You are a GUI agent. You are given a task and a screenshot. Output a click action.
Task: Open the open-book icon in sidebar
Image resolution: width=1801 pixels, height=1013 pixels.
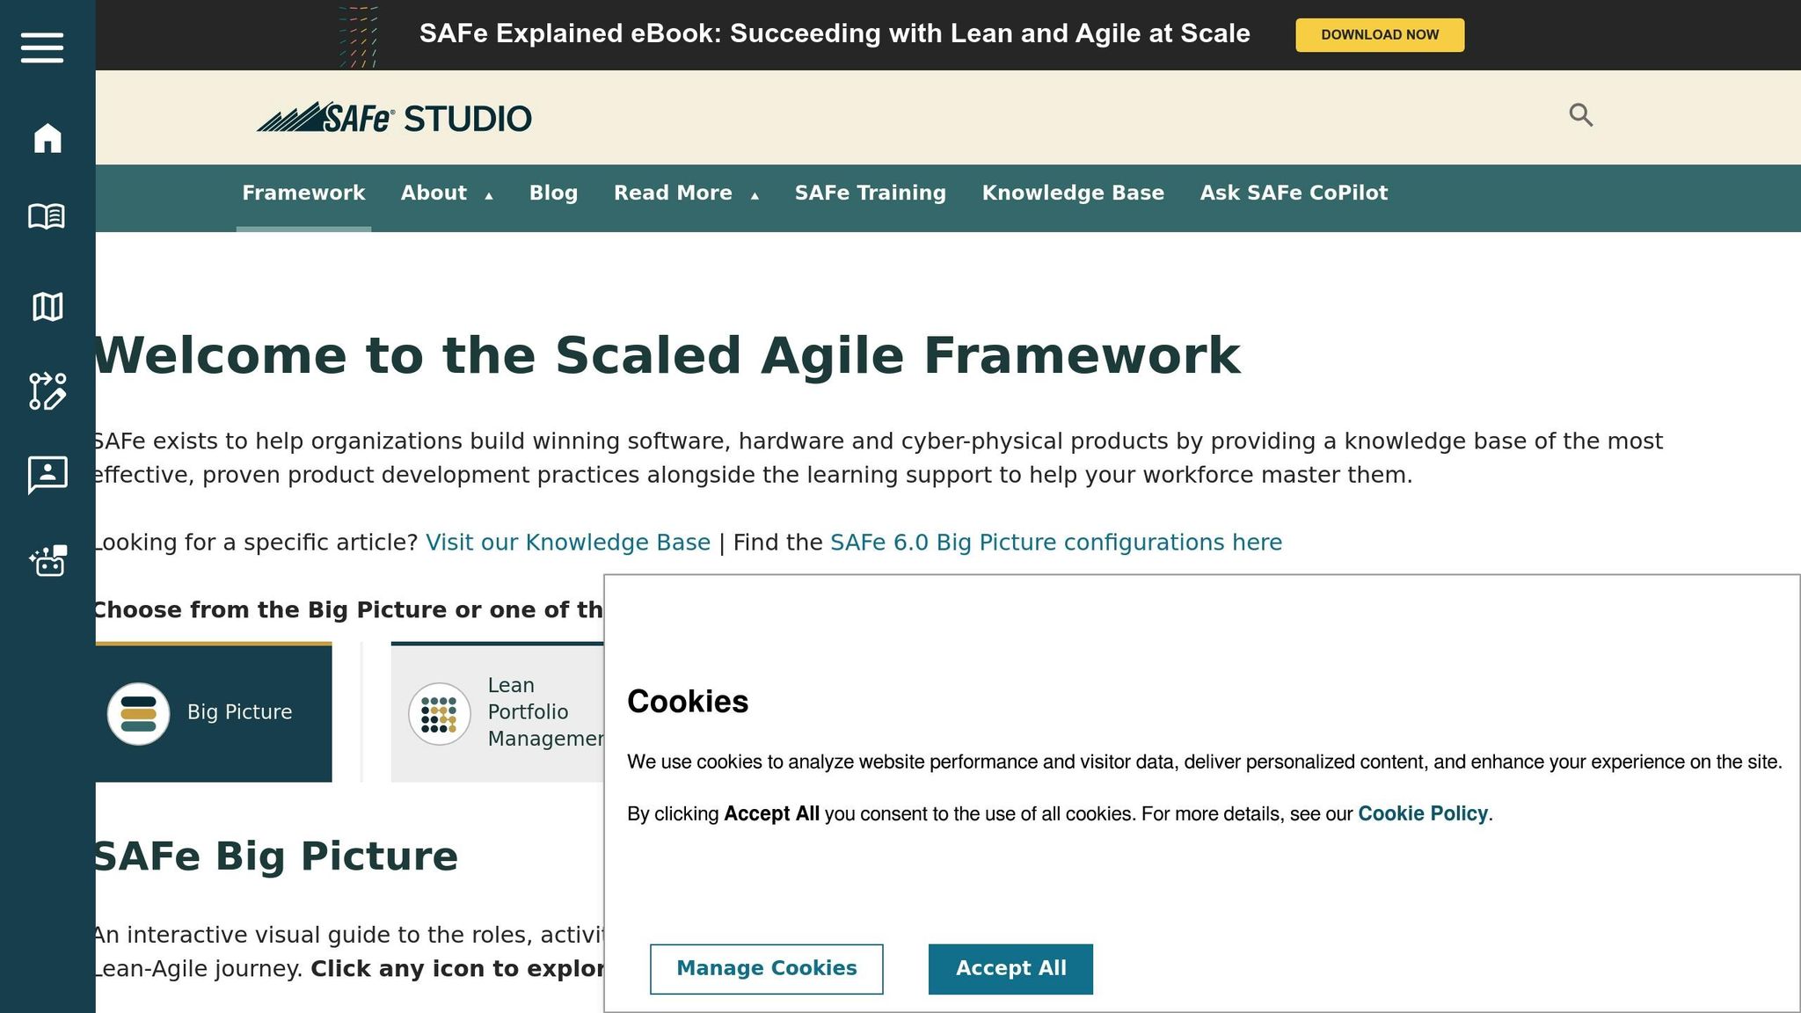47,216
